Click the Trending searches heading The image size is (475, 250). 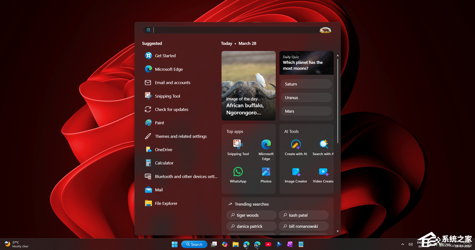click(x=252, y=204)
